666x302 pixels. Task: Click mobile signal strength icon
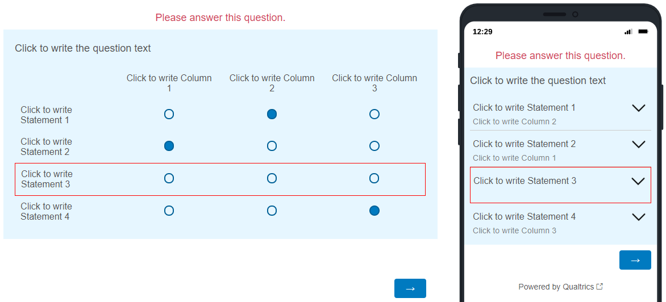pyautogui.click(x=628, y=32)
